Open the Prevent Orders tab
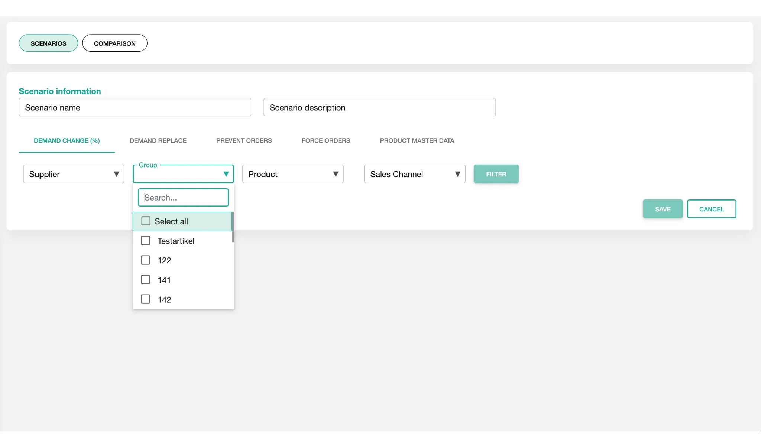The width and height of the screenshot is (761, 448). point(244,140)
